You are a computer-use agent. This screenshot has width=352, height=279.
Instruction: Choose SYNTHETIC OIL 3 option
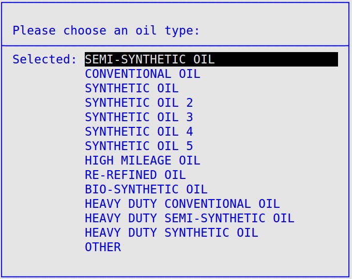139,117
